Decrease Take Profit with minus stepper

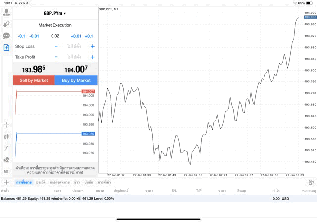coord(56,57)
